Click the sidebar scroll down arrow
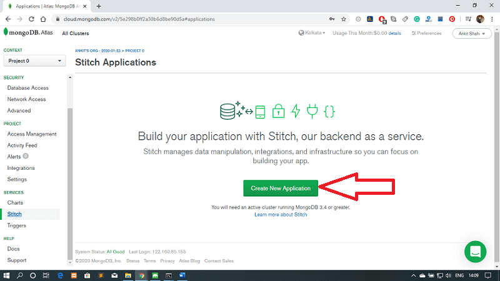The height and width of the screenshot is (281, 500). click(70, 263)
